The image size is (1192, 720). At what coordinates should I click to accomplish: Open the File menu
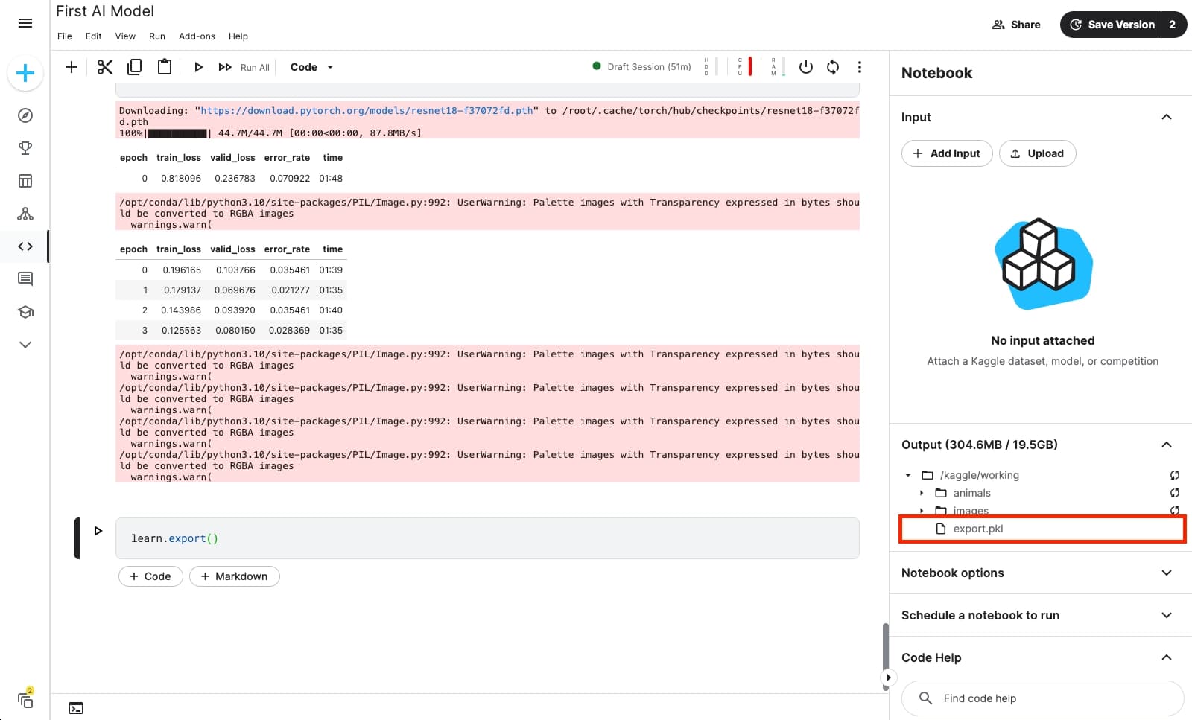[x=64, y=36]
